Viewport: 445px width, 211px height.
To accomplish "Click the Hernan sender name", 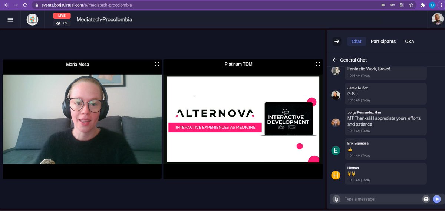I will (353, 168).
